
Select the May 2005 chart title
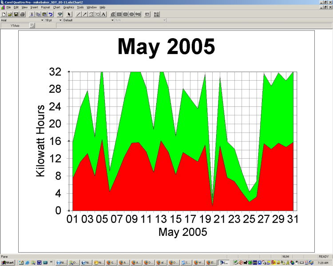click(166, 47)
